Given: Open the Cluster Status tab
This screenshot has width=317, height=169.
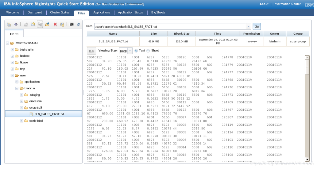Looking at the screenshot, I should tap(60, 12).
